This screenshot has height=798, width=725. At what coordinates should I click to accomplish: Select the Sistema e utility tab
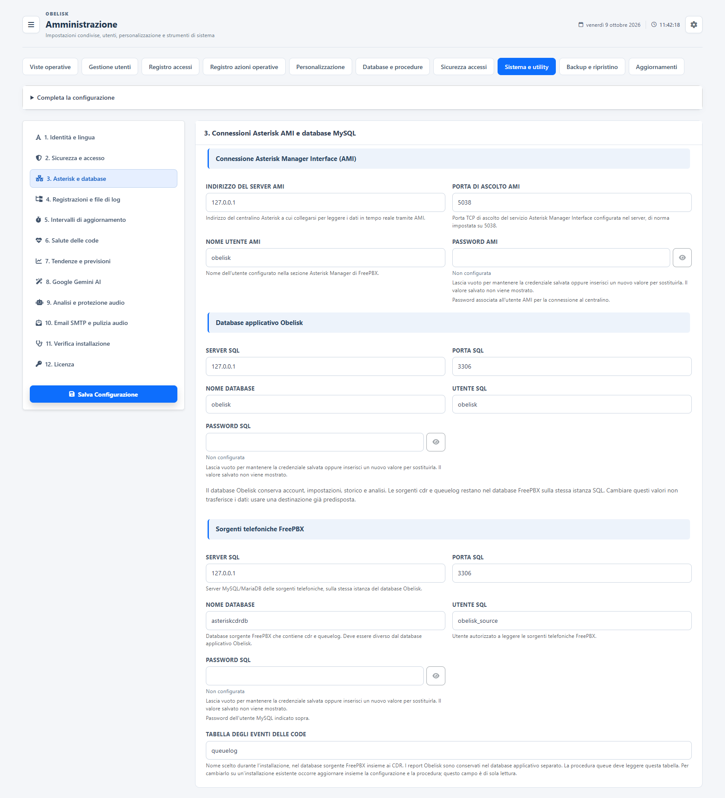pyautogui.click(x=526, y=67)
